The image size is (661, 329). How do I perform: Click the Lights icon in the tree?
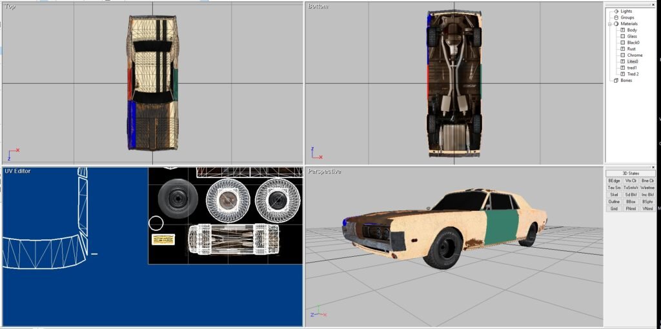616,11
